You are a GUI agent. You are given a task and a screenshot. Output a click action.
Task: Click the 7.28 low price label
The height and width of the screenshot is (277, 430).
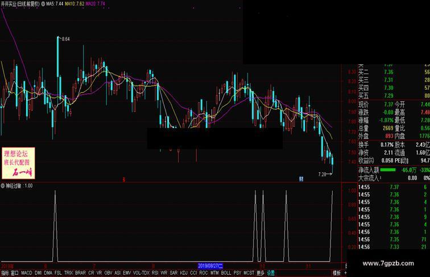pyautogui.click(x=323, y=174)
